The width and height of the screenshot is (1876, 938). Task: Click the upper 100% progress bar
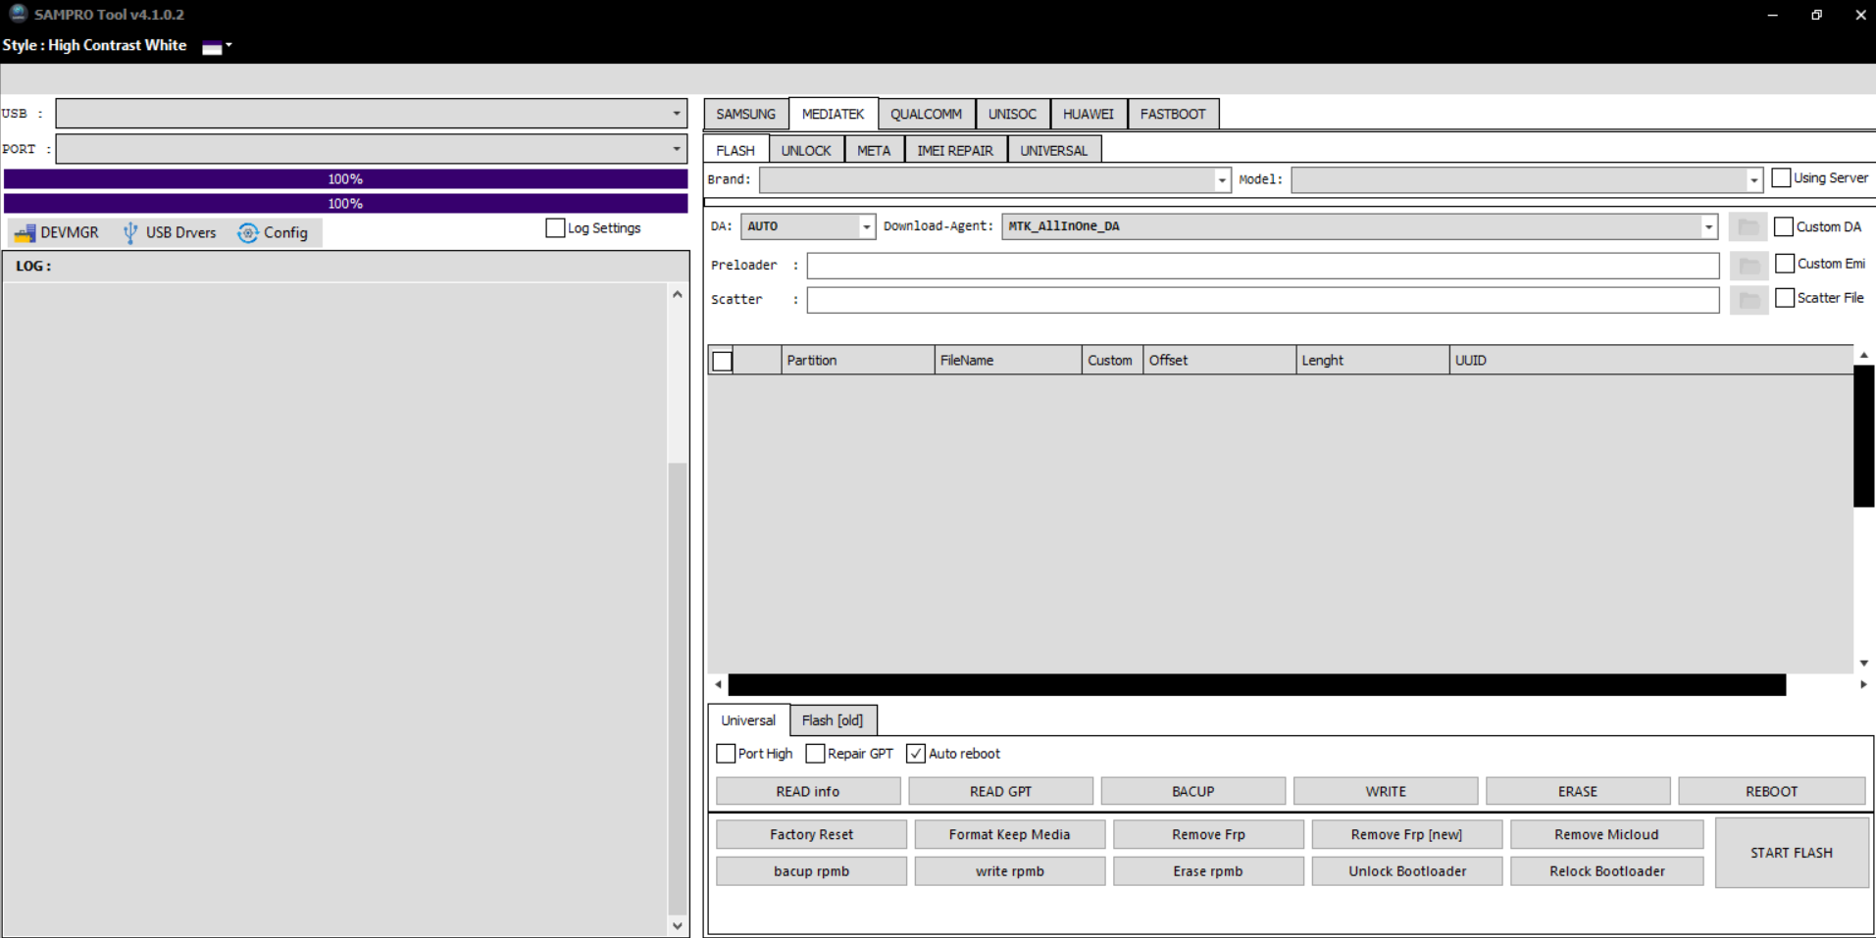pyautogui.click(x=345, y=179)
